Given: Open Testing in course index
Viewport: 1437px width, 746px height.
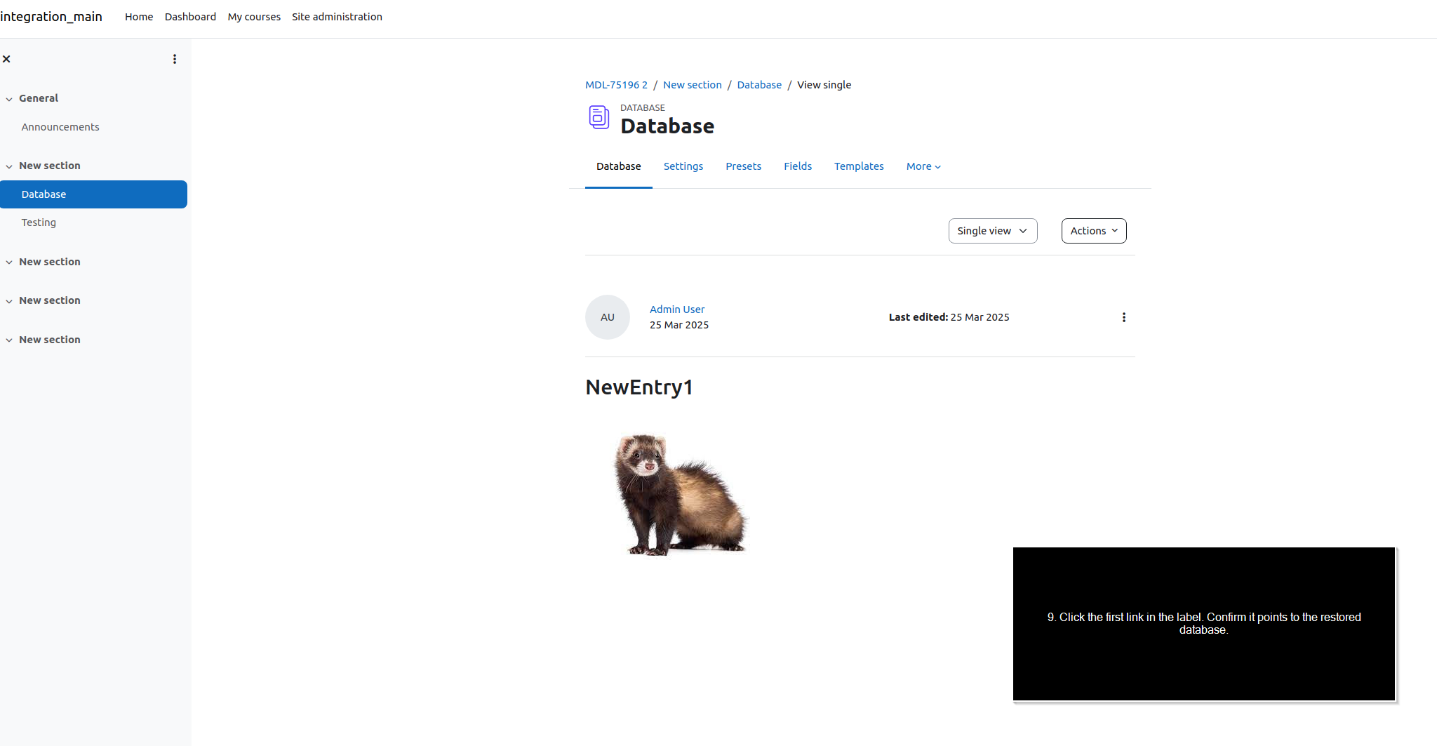Looking at the screenshot, I should tap(39, 222).
